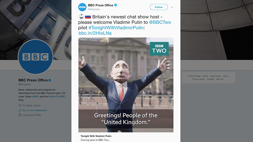Click the profile verified badge in sidebar
The height and width of the screenshot is (142, 253).
point(50,80)
